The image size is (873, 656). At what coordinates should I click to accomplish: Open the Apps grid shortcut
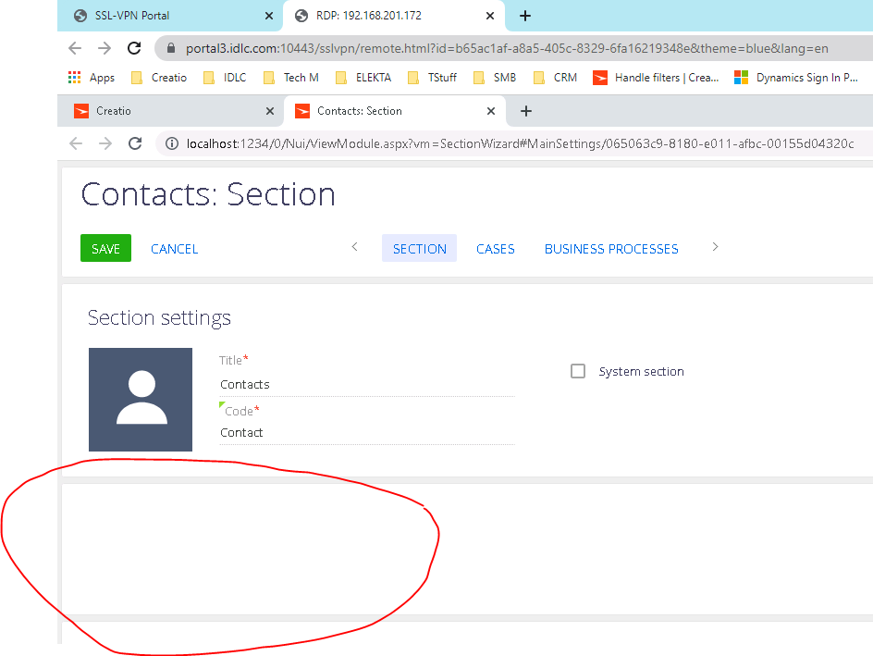pos(92,78)
